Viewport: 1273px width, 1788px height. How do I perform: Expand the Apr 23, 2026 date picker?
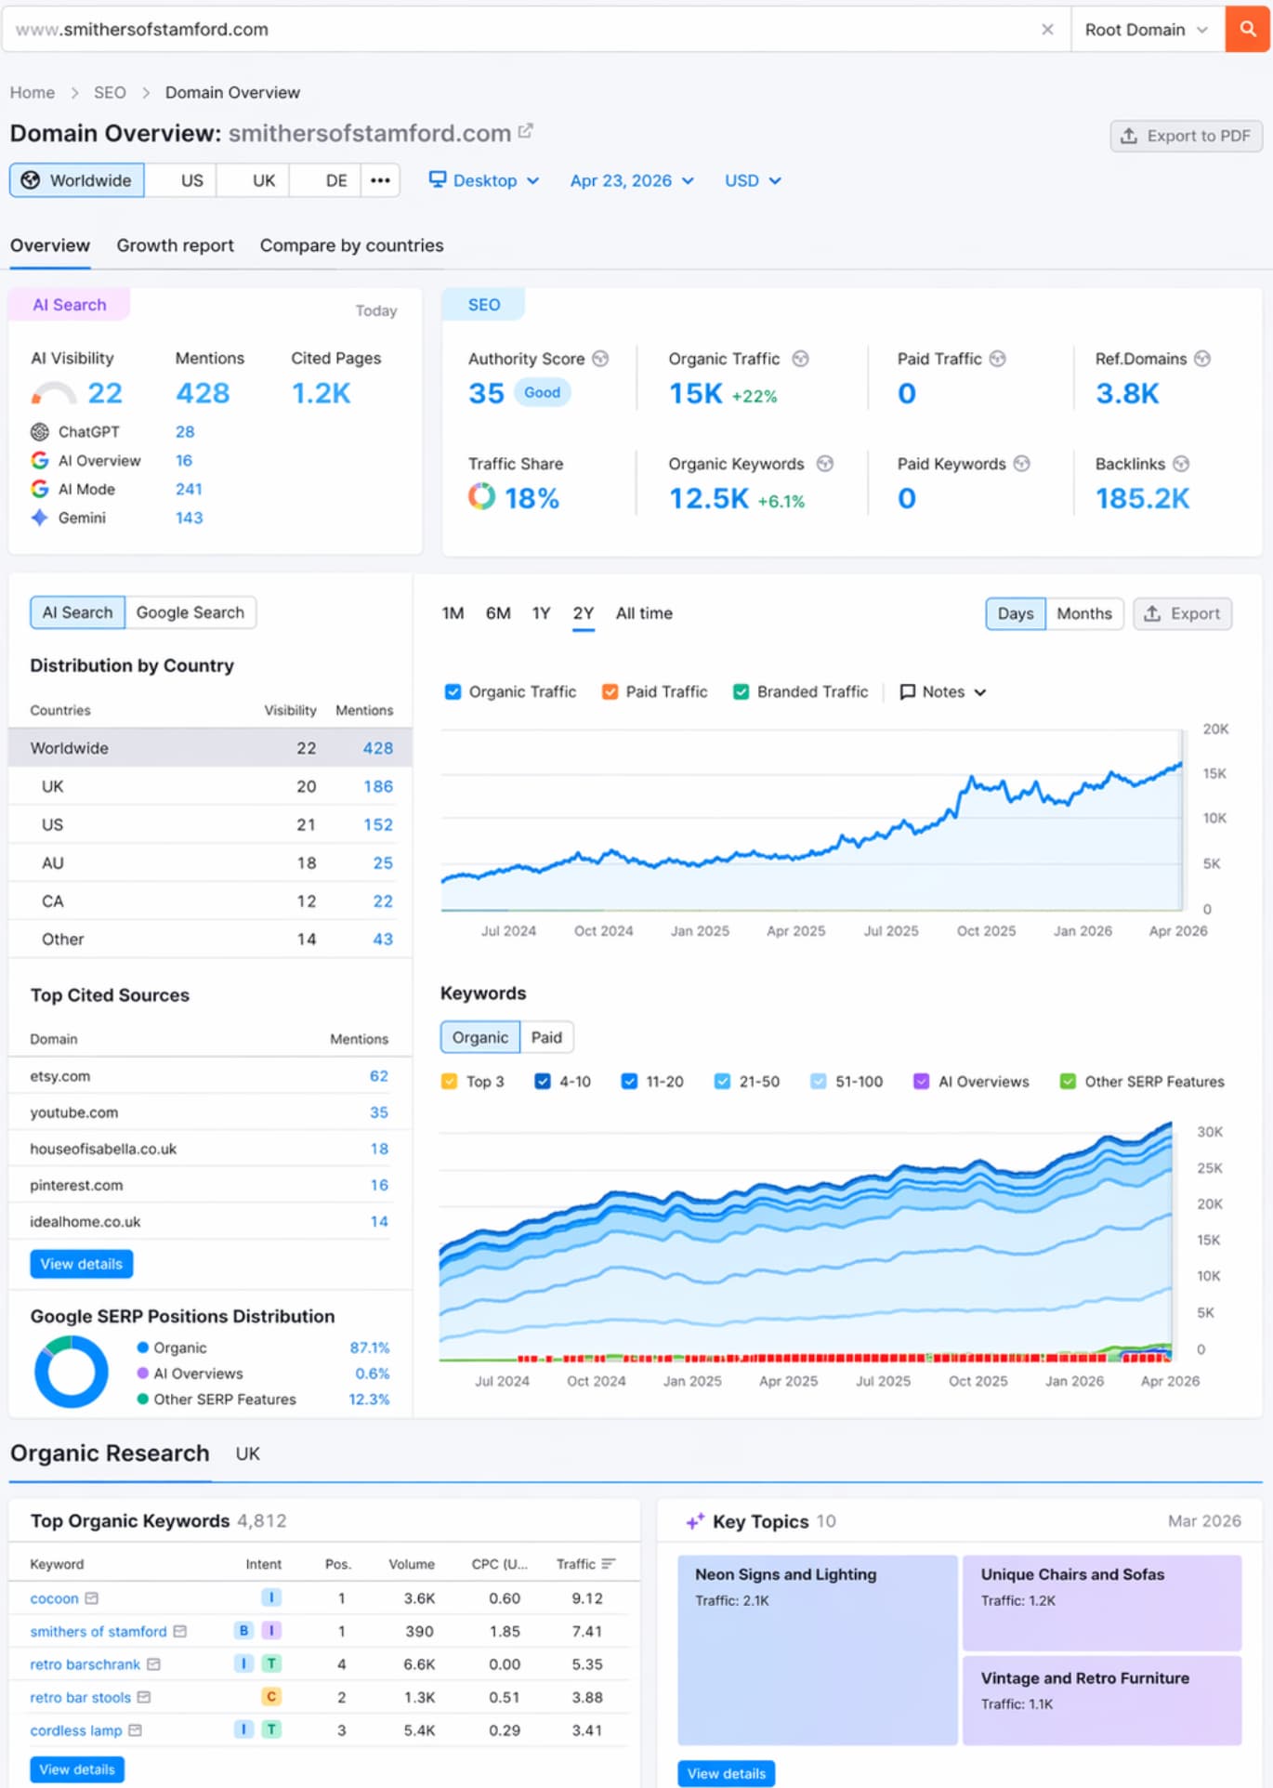click(632, 180)
